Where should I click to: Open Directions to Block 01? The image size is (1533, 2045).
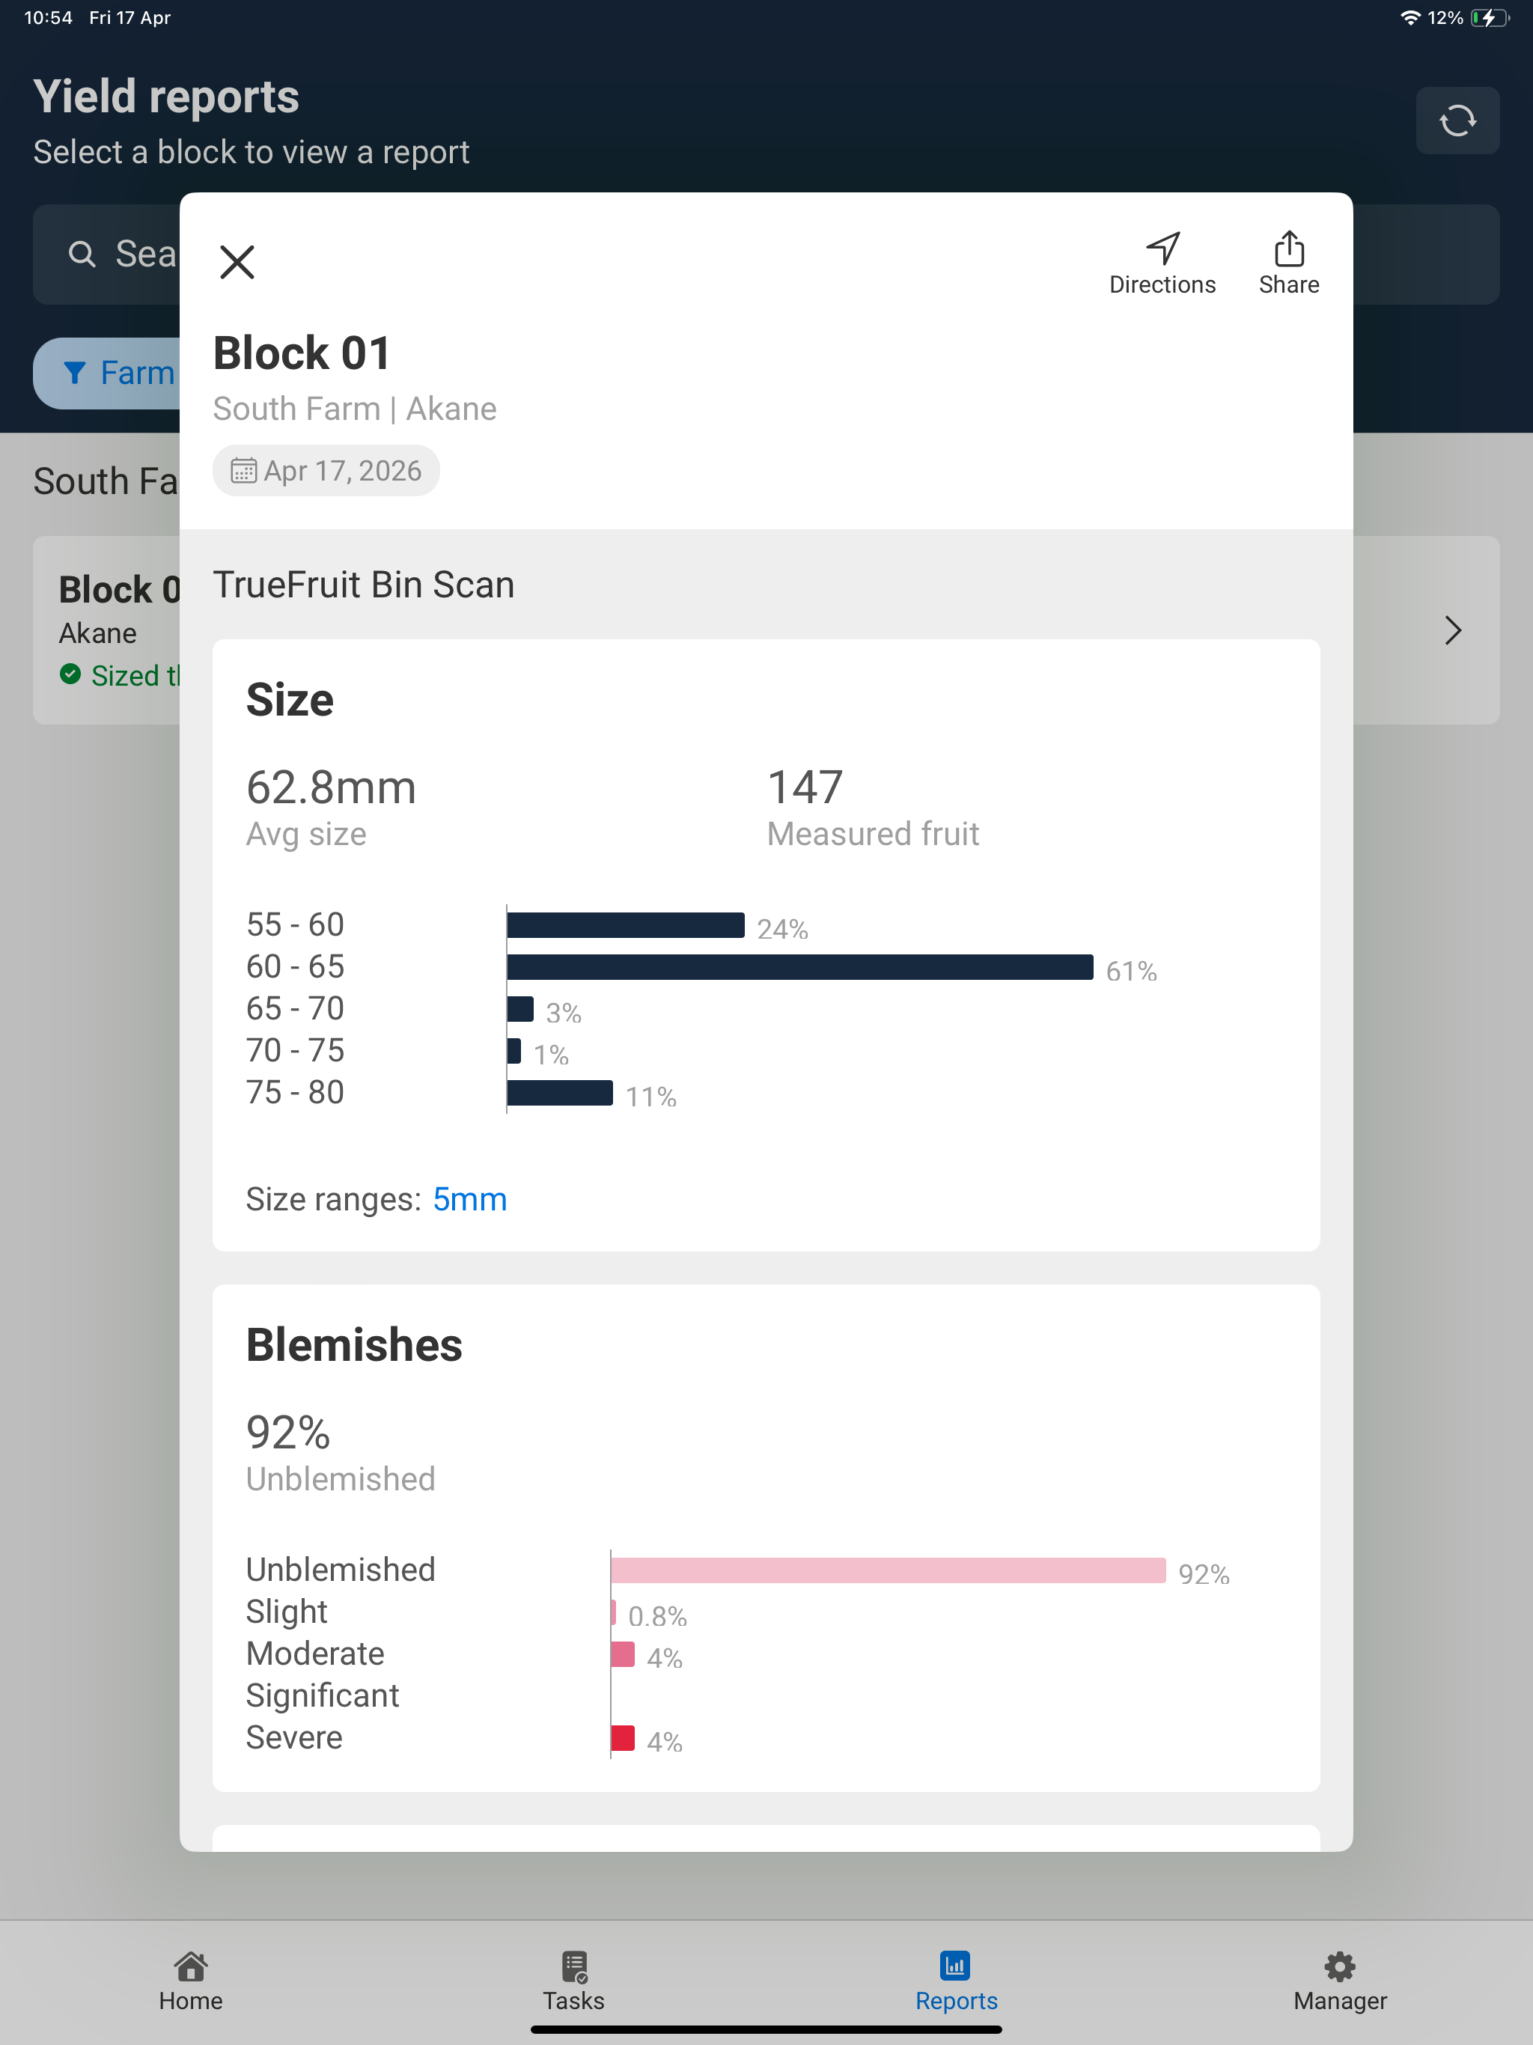click(1162, 263)
